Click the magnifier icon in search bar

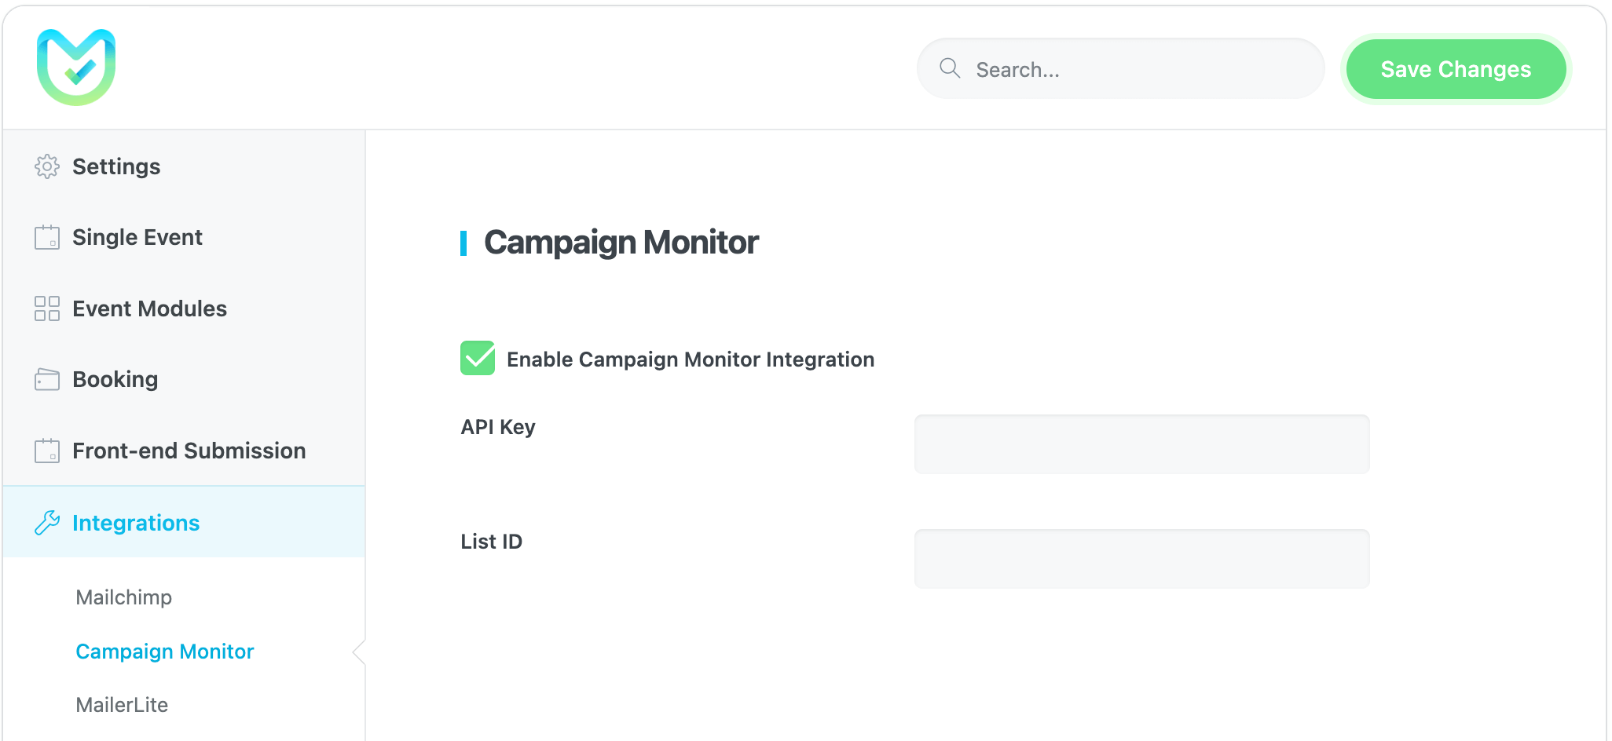click(950, 68)
